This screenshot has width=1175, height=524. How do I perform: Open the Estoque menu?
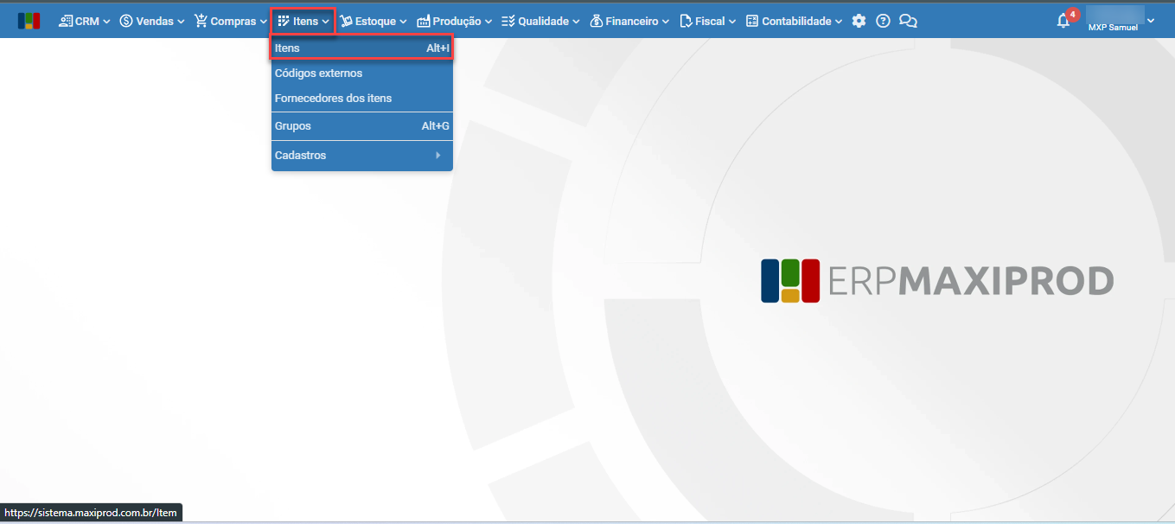pos(374,21)
